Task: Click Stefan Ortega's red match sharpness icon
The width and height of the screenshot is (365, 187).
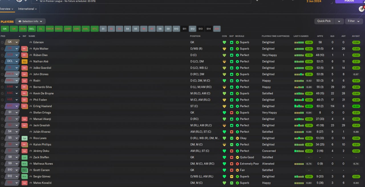Action: [x=232, y=113]
